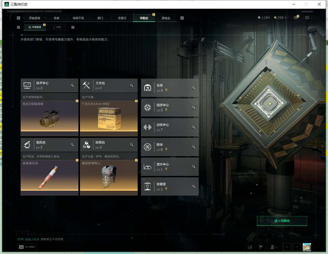
Task: Click the 技术中心 monitor icon
Action: (27, 85)
